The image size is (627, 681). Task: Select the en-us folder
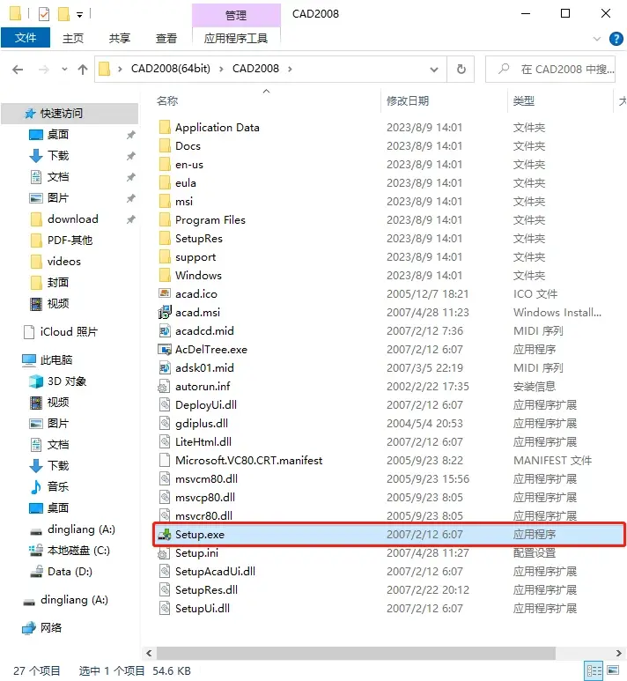tap(188, 165)
